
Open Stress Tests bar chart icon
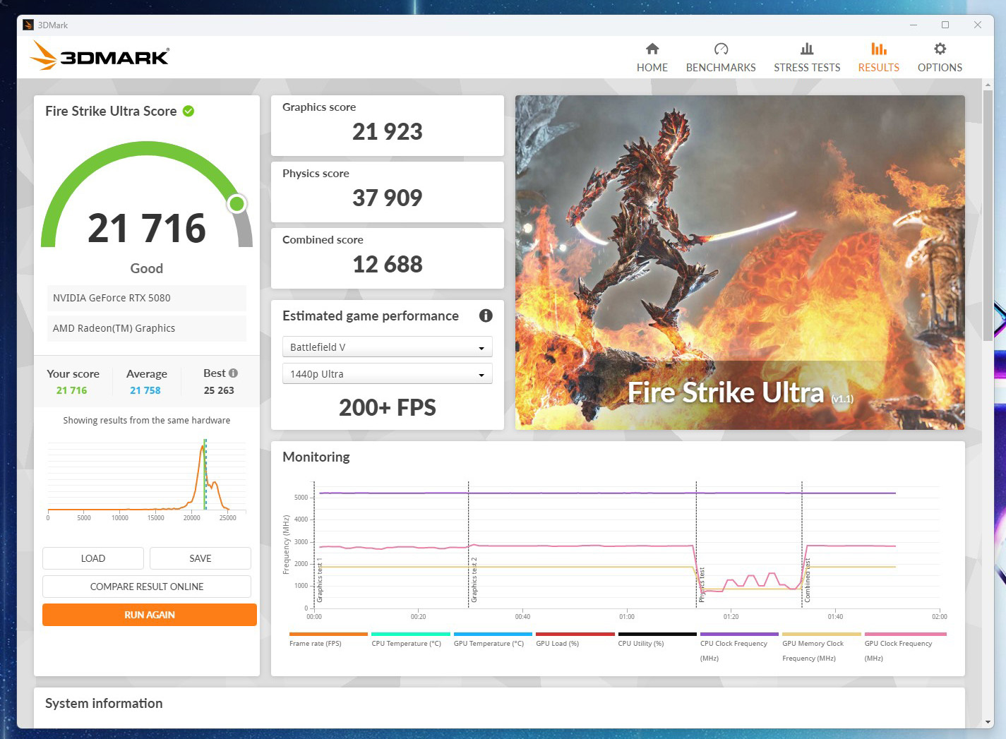(x=806, y=49)
